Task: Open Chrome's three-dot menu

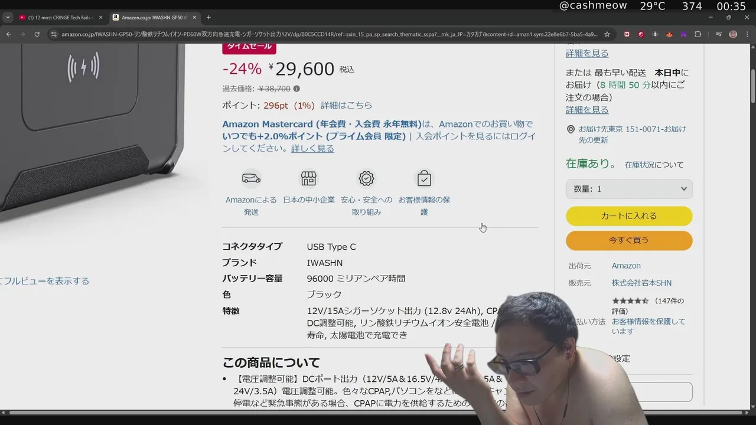Action: [x=747, y=34]
